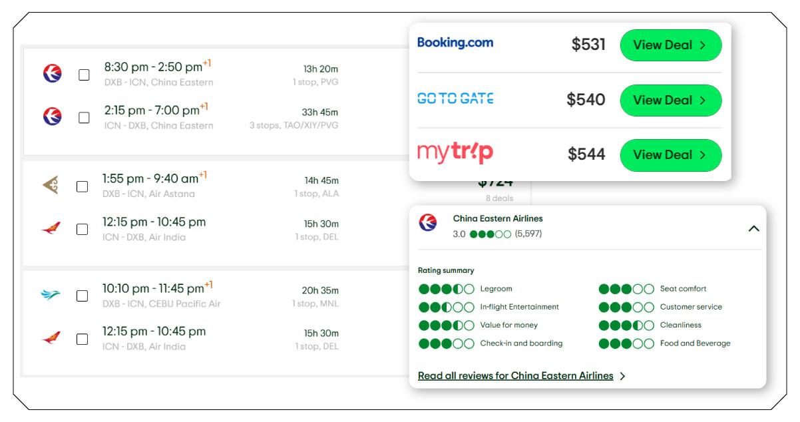Image resolution: width=800 pixels, height=422 pixels.
Task: Click the GoToGate provider logo
Action: tap(456, 98)
